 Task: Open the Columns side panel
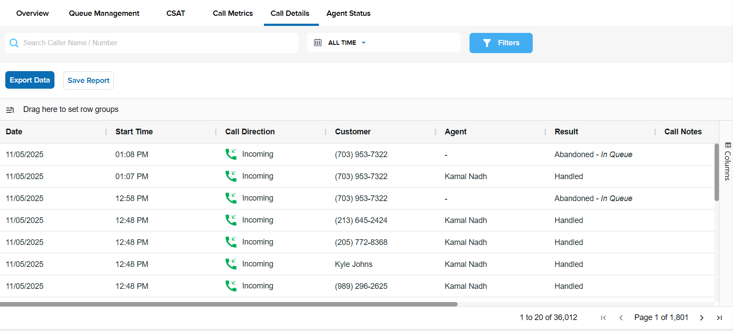pyautogui.click(x=727, y=162)
